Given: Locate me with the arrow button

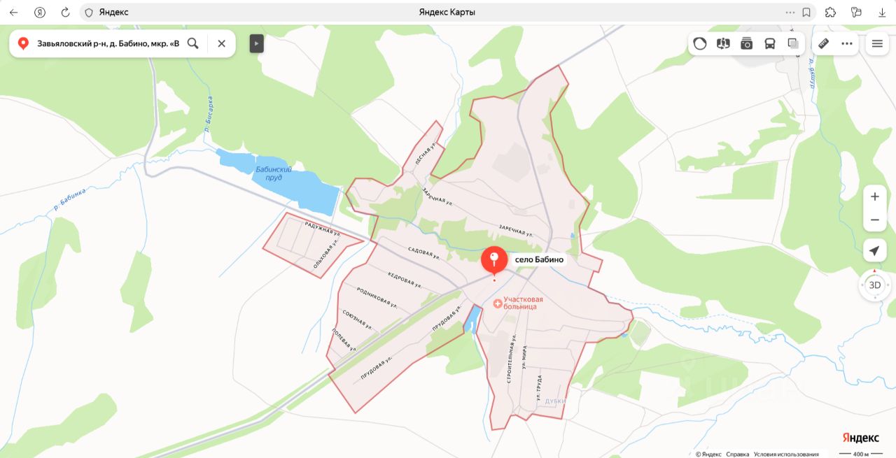Looking at the screenshot, I should [874, 251].
